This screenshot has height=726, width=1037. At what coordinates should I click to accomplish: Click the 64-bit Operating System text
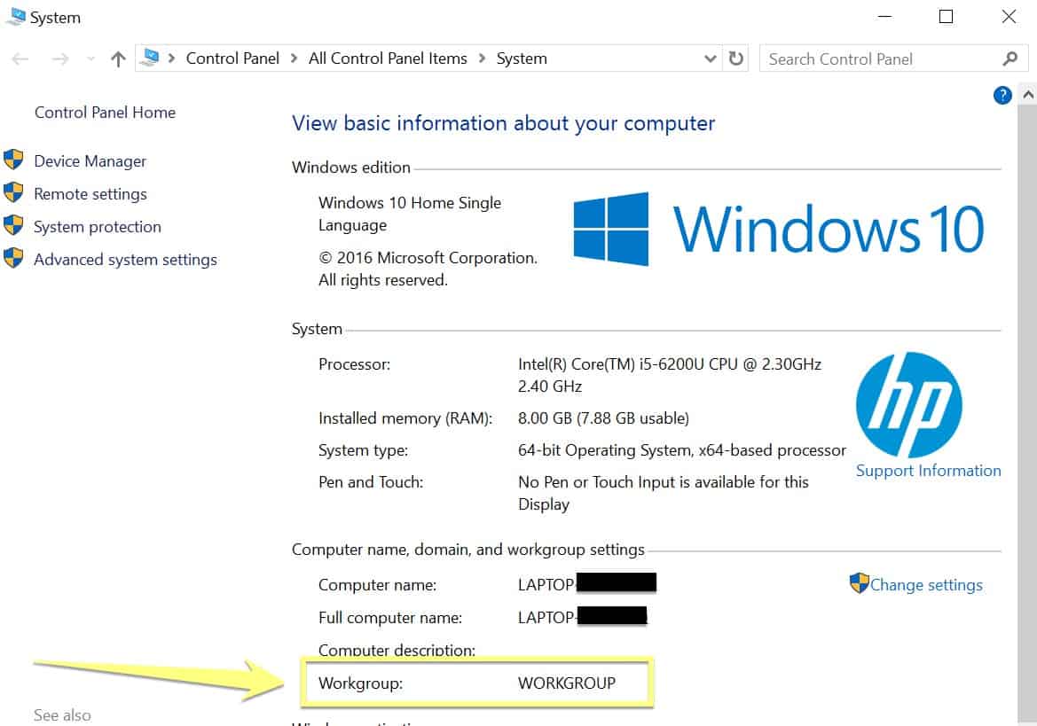682,450
